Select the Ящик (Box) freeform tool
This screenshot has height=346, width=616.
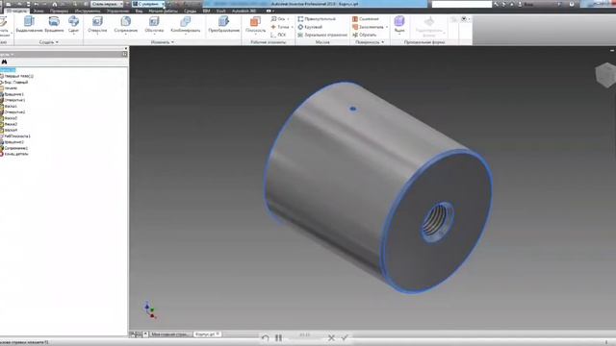(x=399, y=23)
